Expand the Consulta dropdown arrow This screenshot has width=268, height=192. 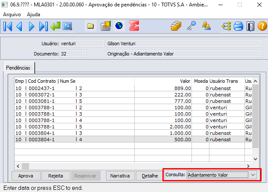coord(253,175)
